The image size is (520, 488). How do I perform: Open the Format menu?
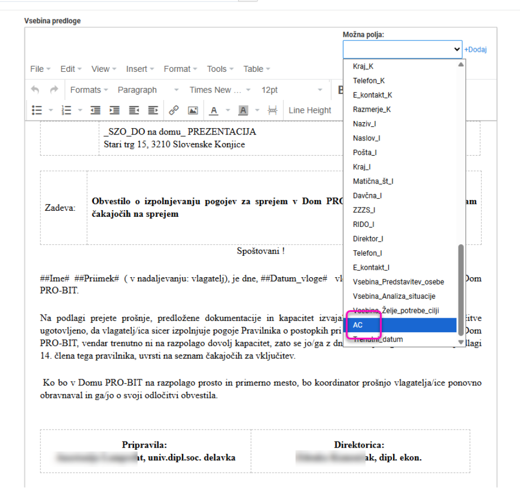tap(180, 69)
